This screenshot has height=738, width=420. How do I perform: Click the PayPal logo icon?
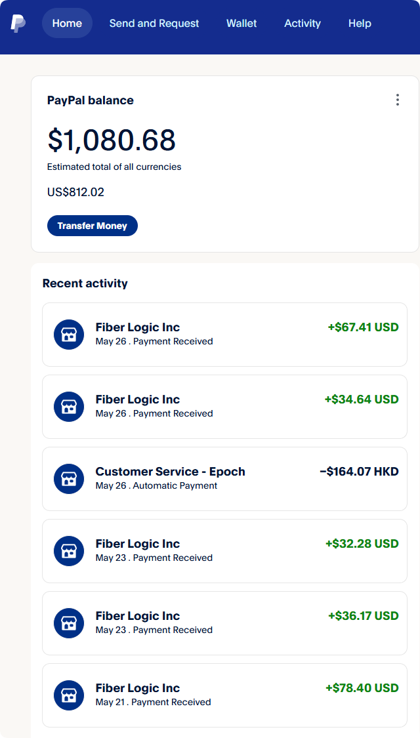point(18,24)
